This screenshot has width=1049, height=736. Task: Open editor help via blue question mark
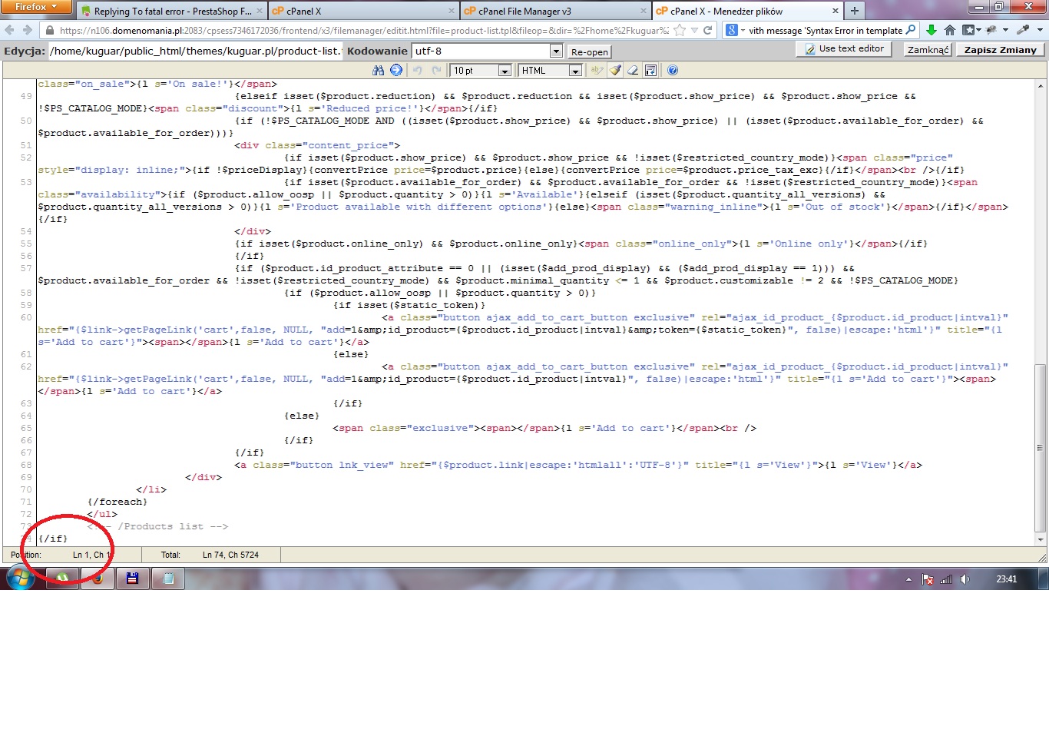tap(673, 70)
